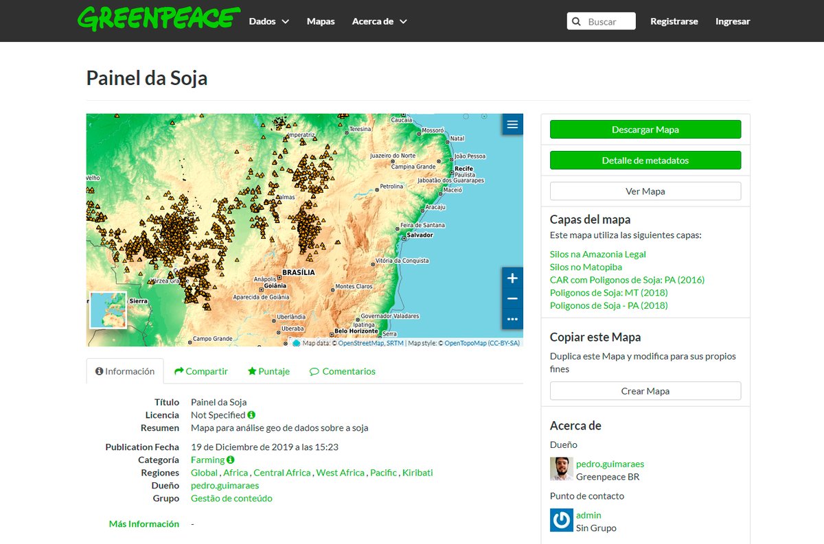Viewport: 824px width, 544px height.
Task: Click the BRASÍLIA label on map
Action: 299,272
